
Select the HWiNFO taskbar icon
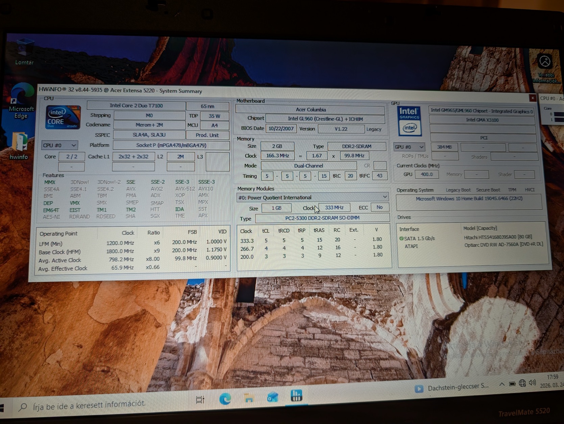coord(296,395)
